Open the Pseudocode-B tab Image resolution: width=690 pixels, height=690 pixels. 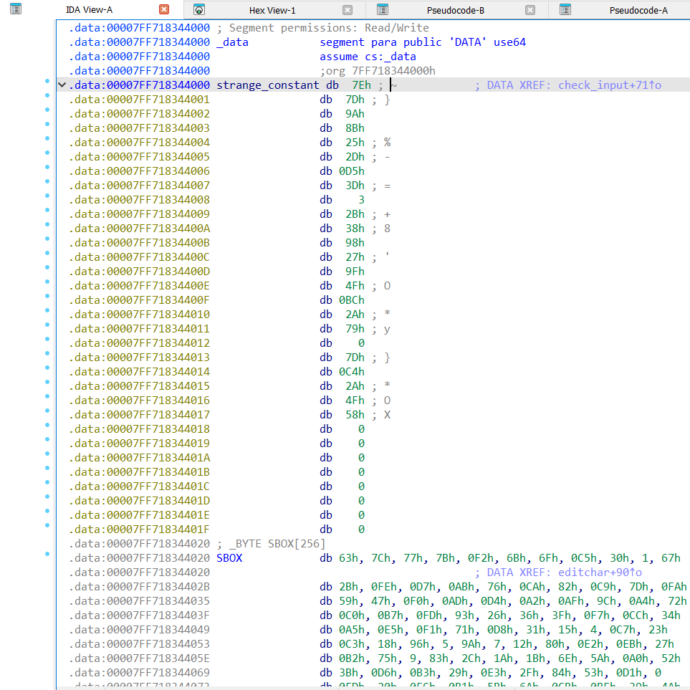click(x=455, y=10)
